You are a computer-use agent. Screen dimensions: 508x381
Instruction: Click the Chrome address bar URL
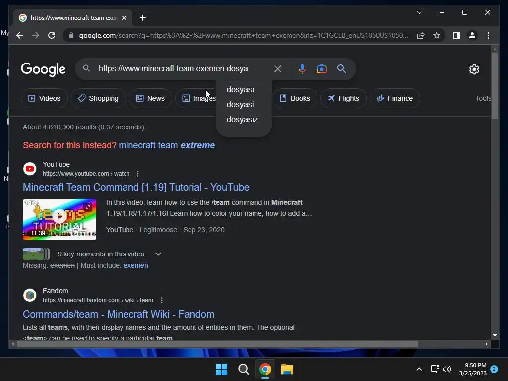[243, 35]
